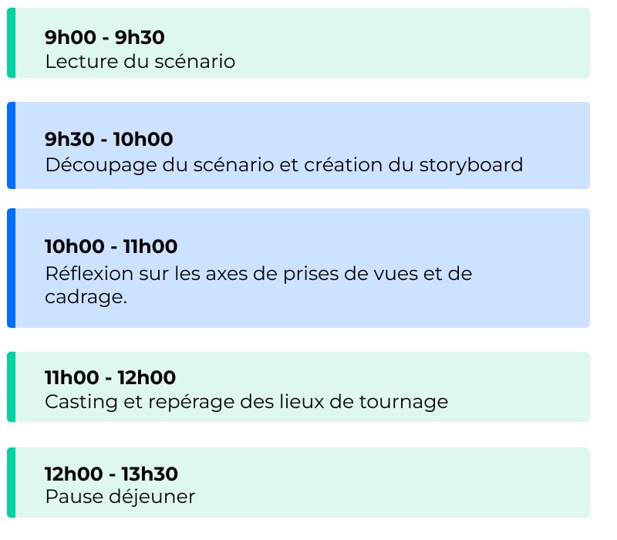Click the 10h00 - 11h00 time heading
This screenshot has height=540, width=617.
[x=111, y=247]
